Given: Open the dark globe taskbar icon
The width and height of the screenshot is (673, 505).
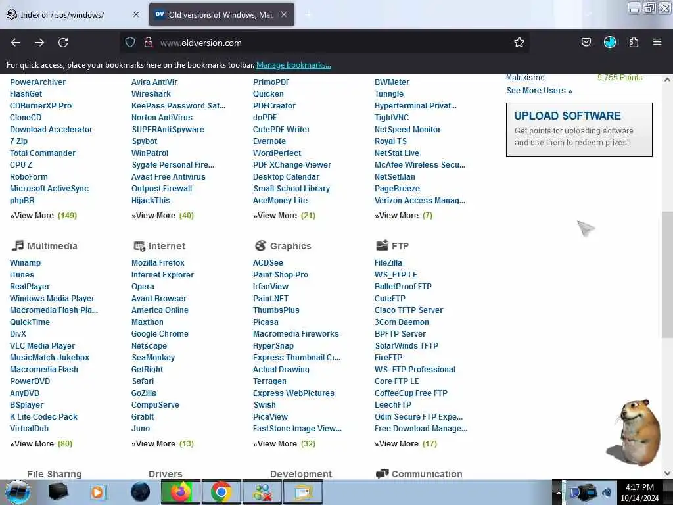Looking at the screenshot, I should pyautogui.click(x=141, y=492).
